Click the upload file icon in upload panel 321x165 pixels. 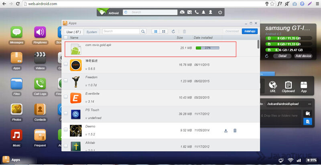(308, 121)
